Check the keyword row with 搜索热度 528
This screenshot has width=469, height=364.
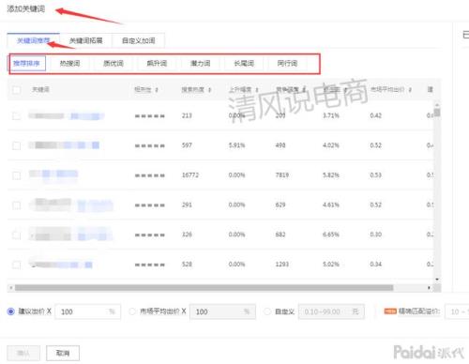(x=17, y=265)
